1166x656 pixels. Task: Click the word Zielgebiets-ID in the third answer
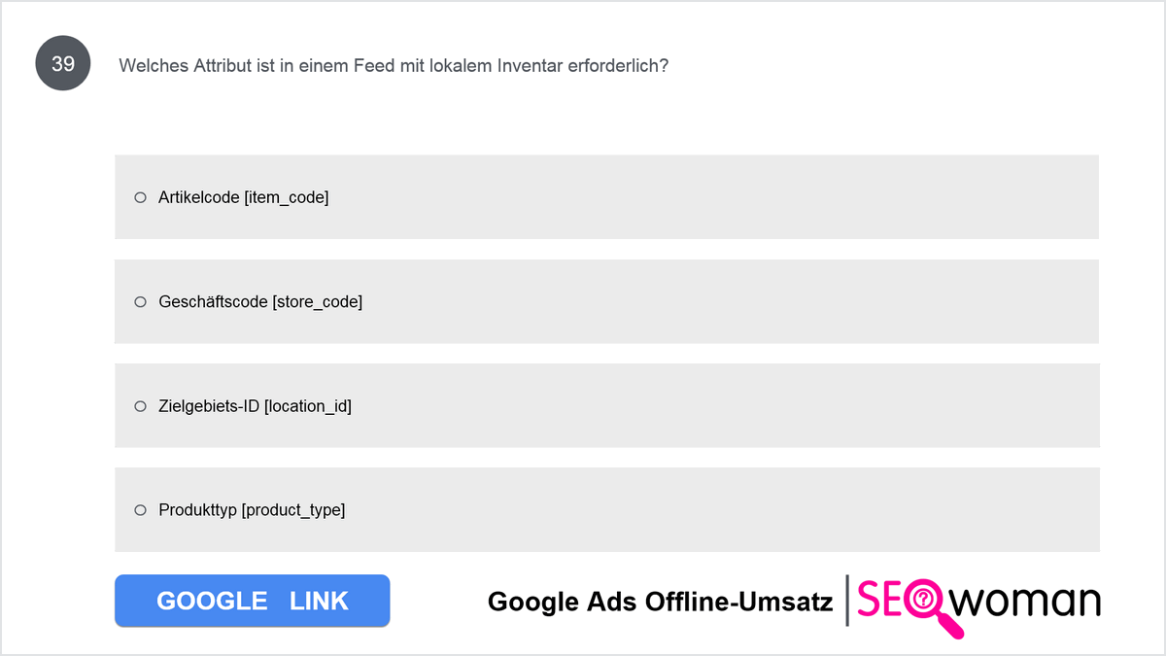point(209,406)
